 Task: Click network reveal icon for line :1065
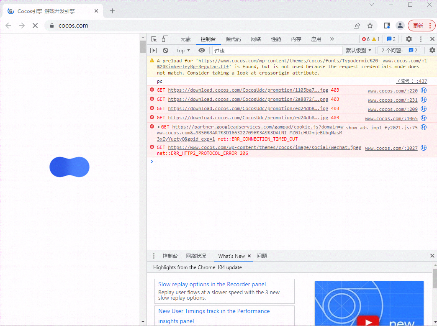424,118
